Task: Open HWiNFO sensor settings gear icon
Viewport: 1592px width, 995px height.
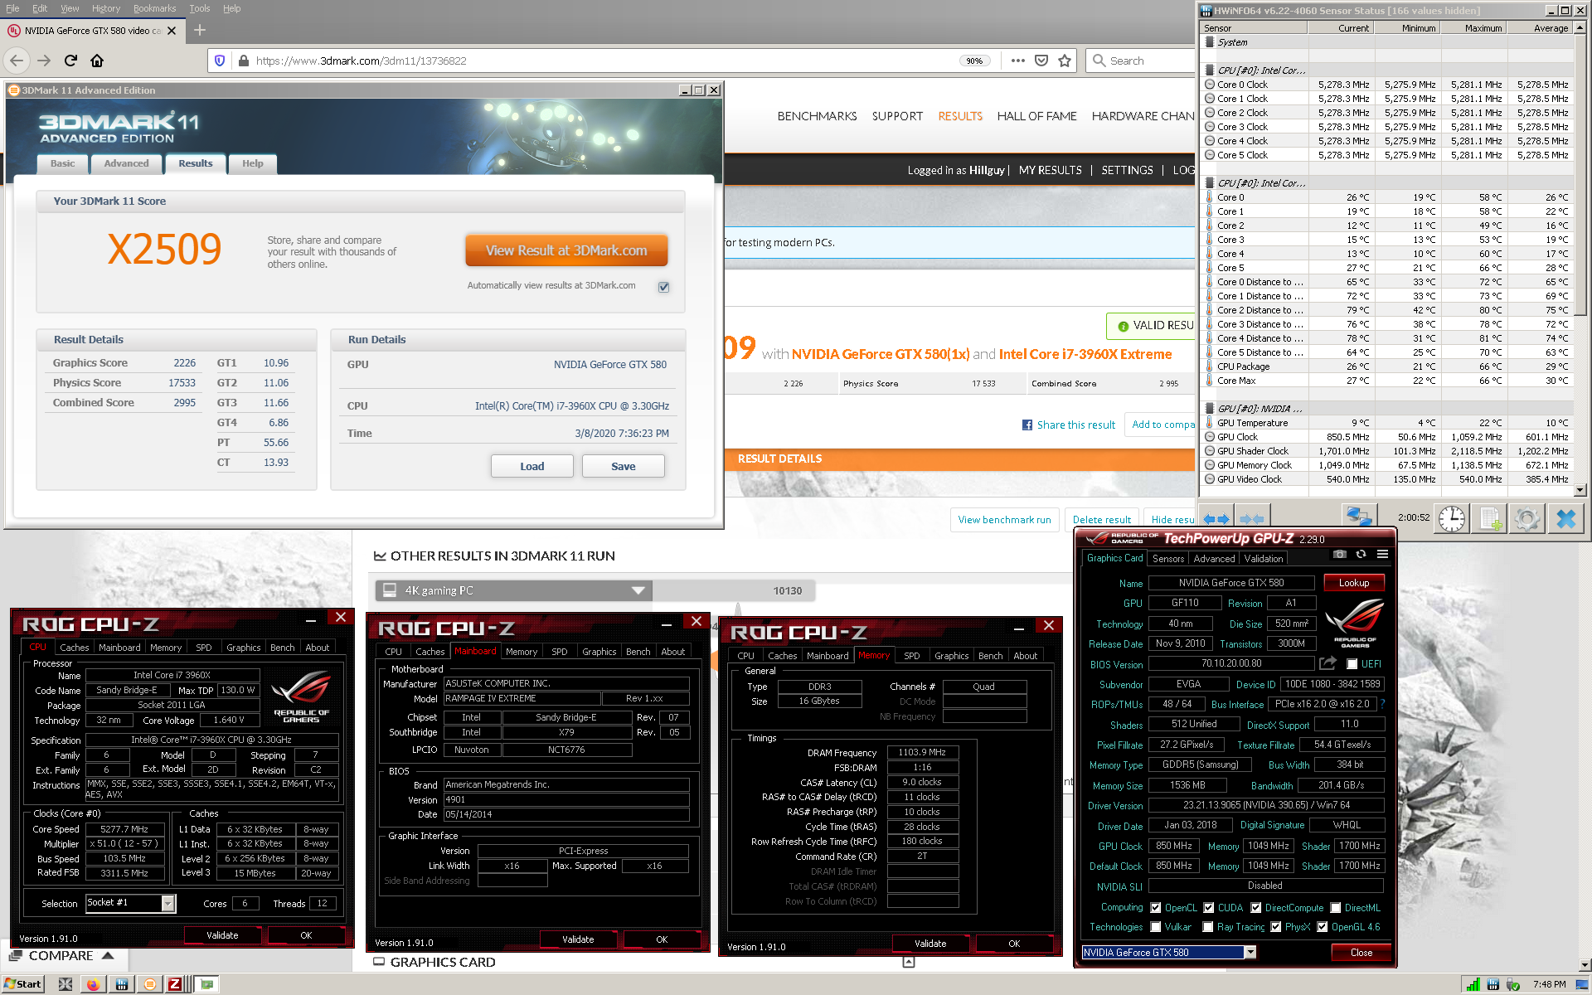Action: [x=1526, y=518]
